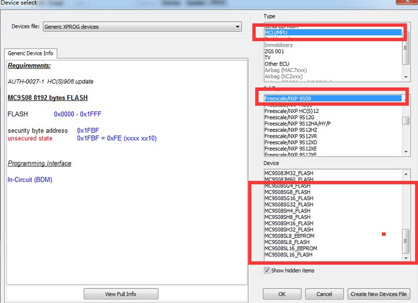Select Freescale/NXP 9S12VR subtype
Viewport: 418px width, 303px height.
(x=332, y=136)
